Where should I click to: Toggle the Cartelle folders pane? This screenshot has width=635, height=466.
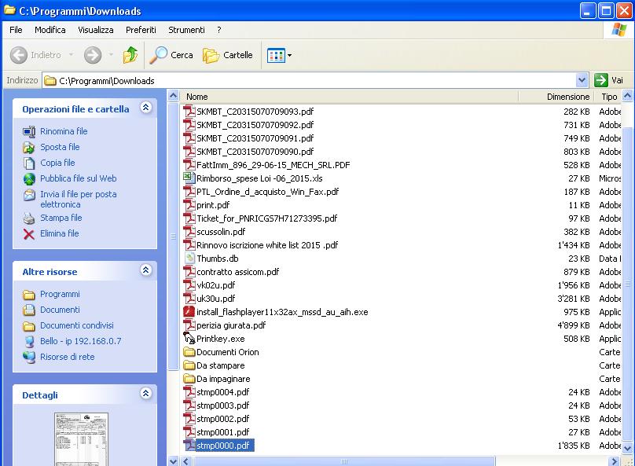click(x=228, y=55)
